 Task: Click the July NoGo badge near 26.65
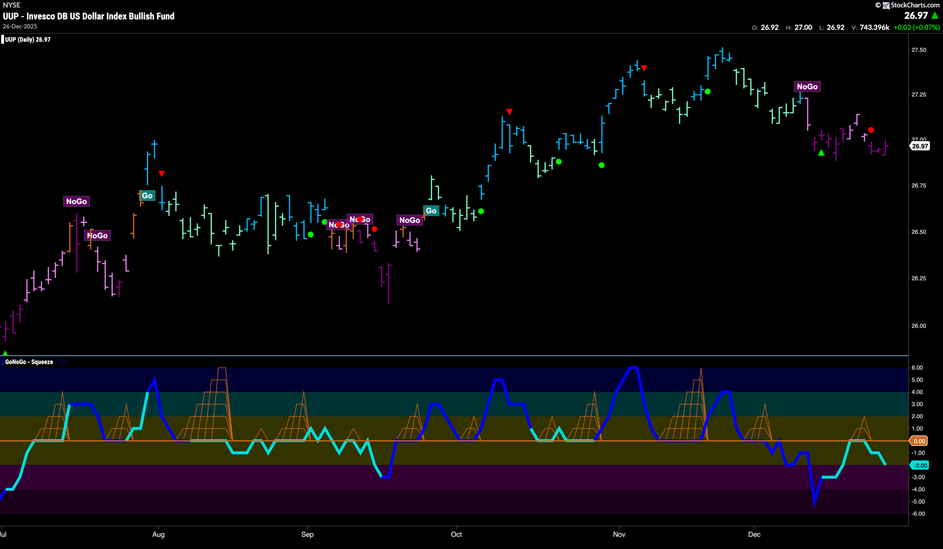(76, 201)
